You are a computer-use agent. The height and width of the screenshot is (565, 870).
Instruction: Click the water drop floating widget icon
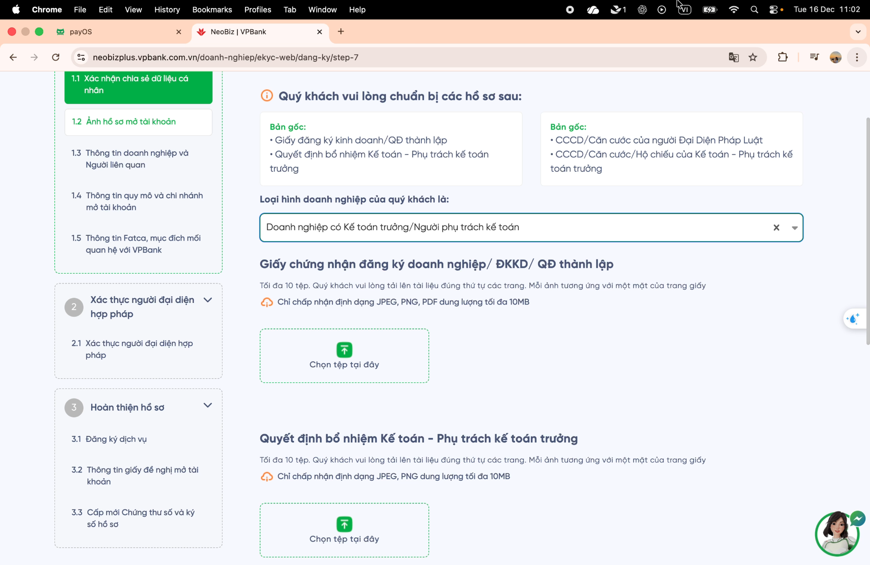(853, 319)
